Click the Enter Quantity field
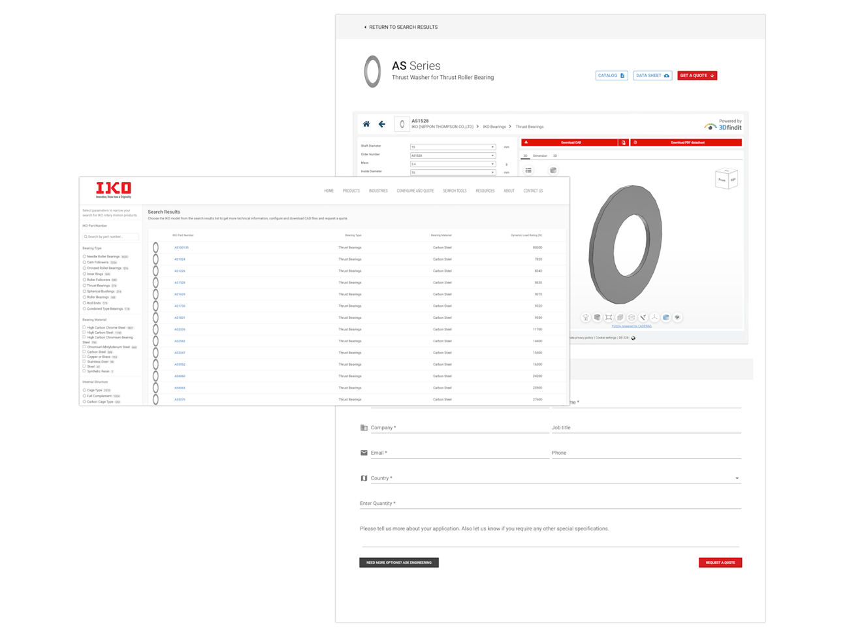The width and height of the screenshot is (849, 637). 551,504
